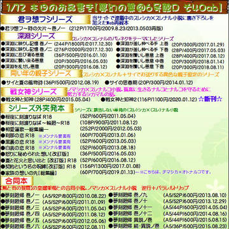The width and height of the screenshot is (229, 229).
Task: Click 'サイの思春期 (20P/300円/2014.01.12)' entry
Action: pos(149,82)
